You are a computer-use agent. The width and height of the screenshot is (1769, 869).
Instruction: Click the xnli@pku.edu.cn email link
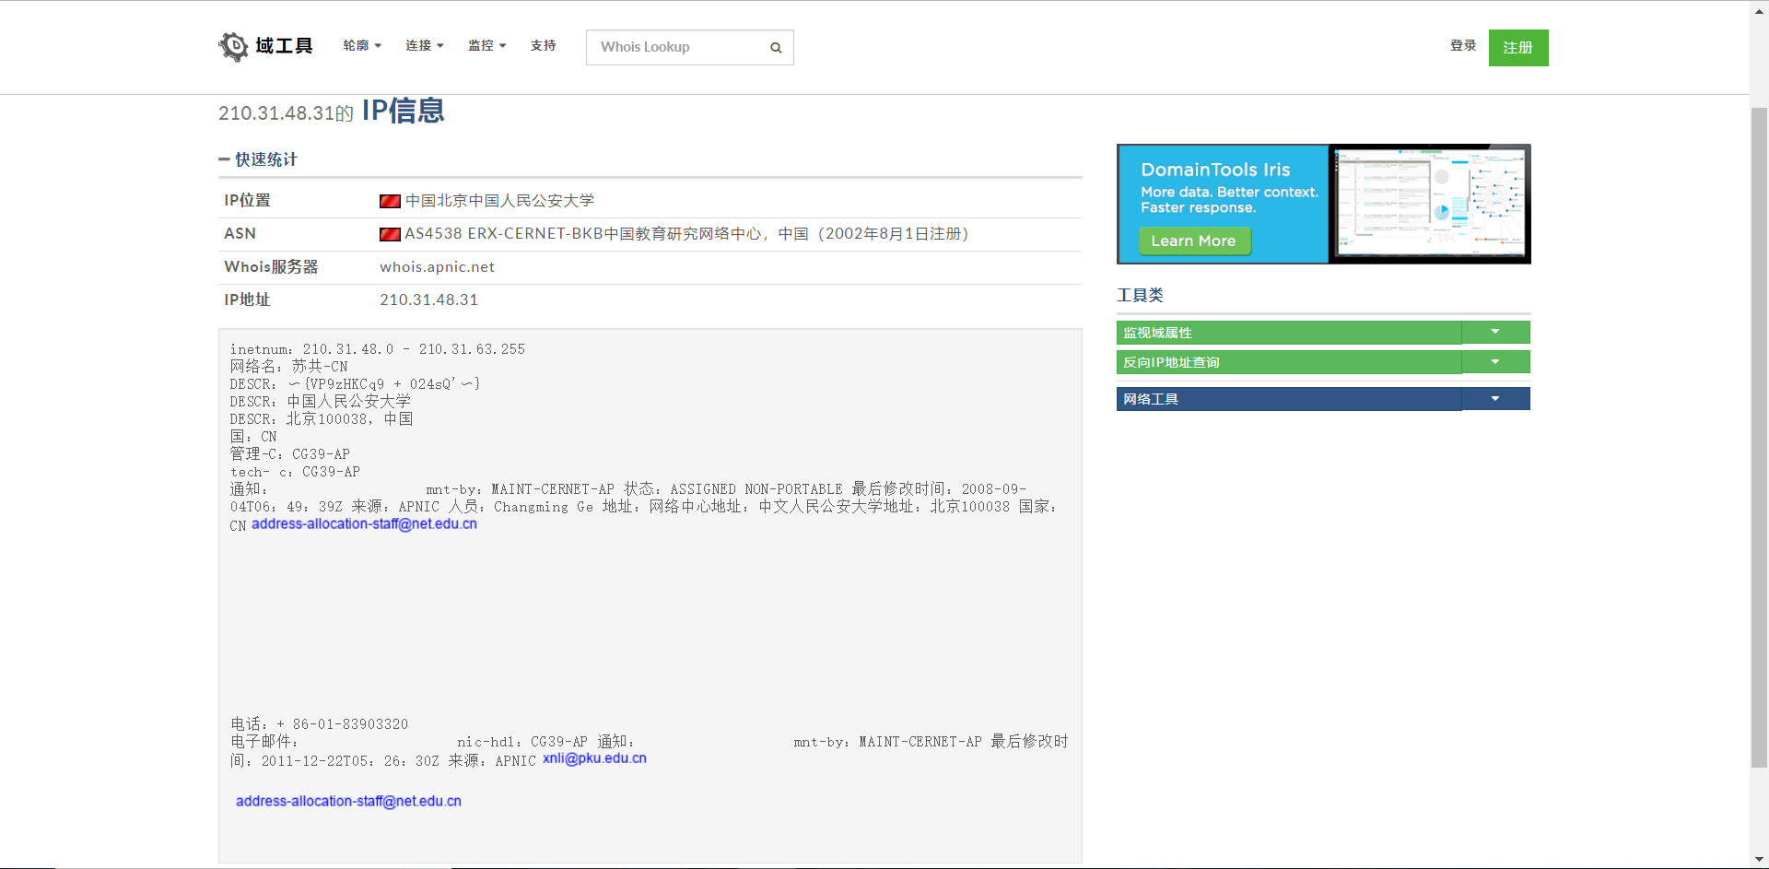point(594,758)
